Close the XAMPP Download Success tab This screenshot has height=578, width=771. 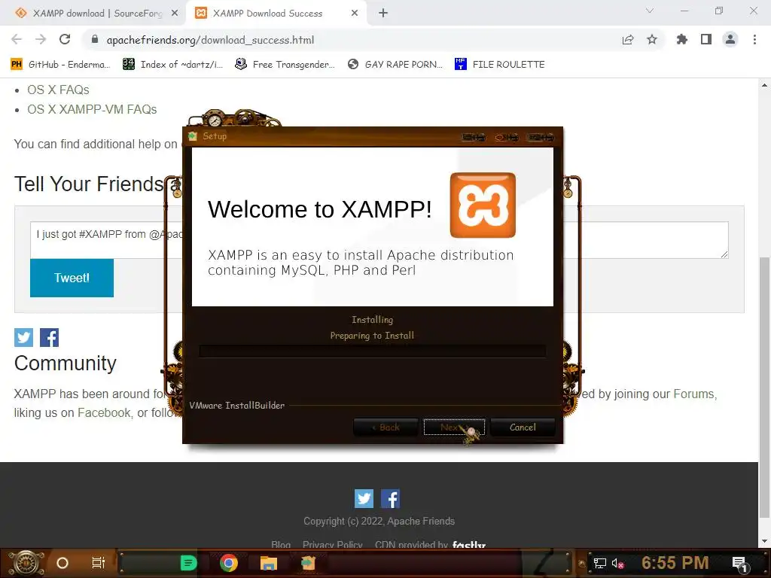pyautogui.click(x=355, y=14)
